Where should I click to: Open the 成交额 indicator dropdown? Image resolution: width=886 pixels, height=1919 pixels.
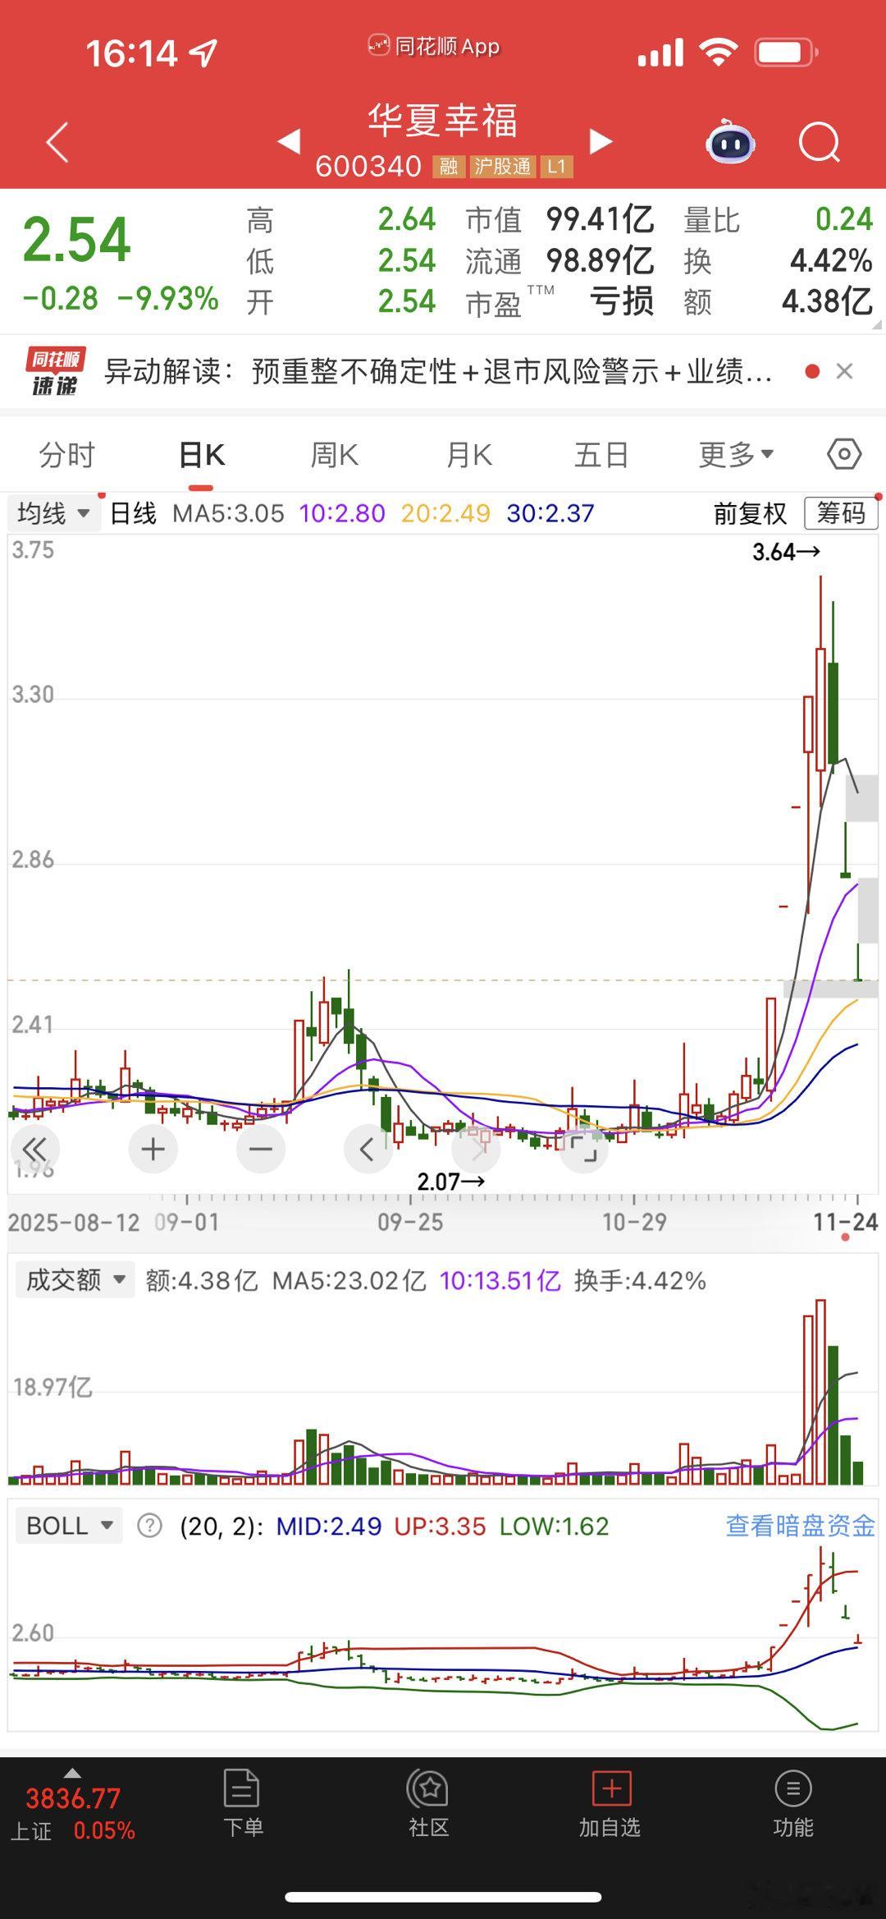pos(75,1279)
